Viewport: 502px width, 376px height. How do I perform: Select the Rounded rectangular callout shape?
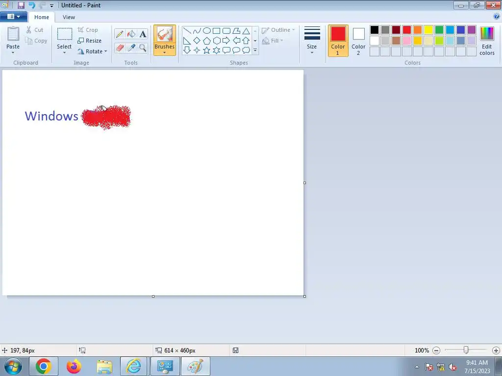coord(226,50)
